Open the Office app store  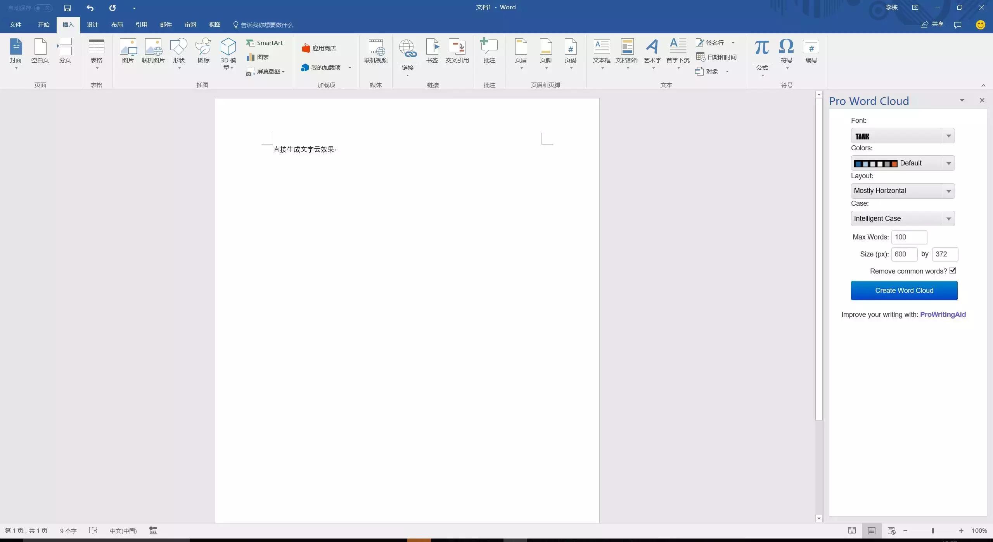319,48
